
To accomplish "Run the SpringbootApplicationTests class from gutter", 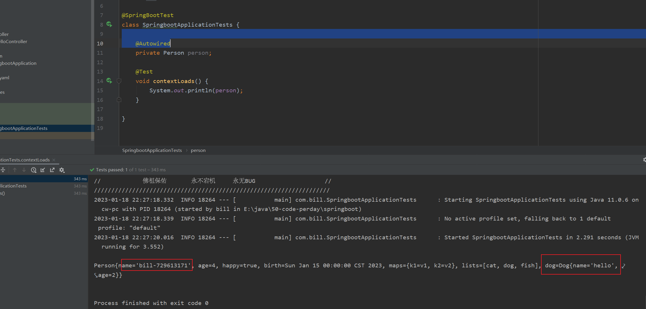I will (x=109, y=24).
